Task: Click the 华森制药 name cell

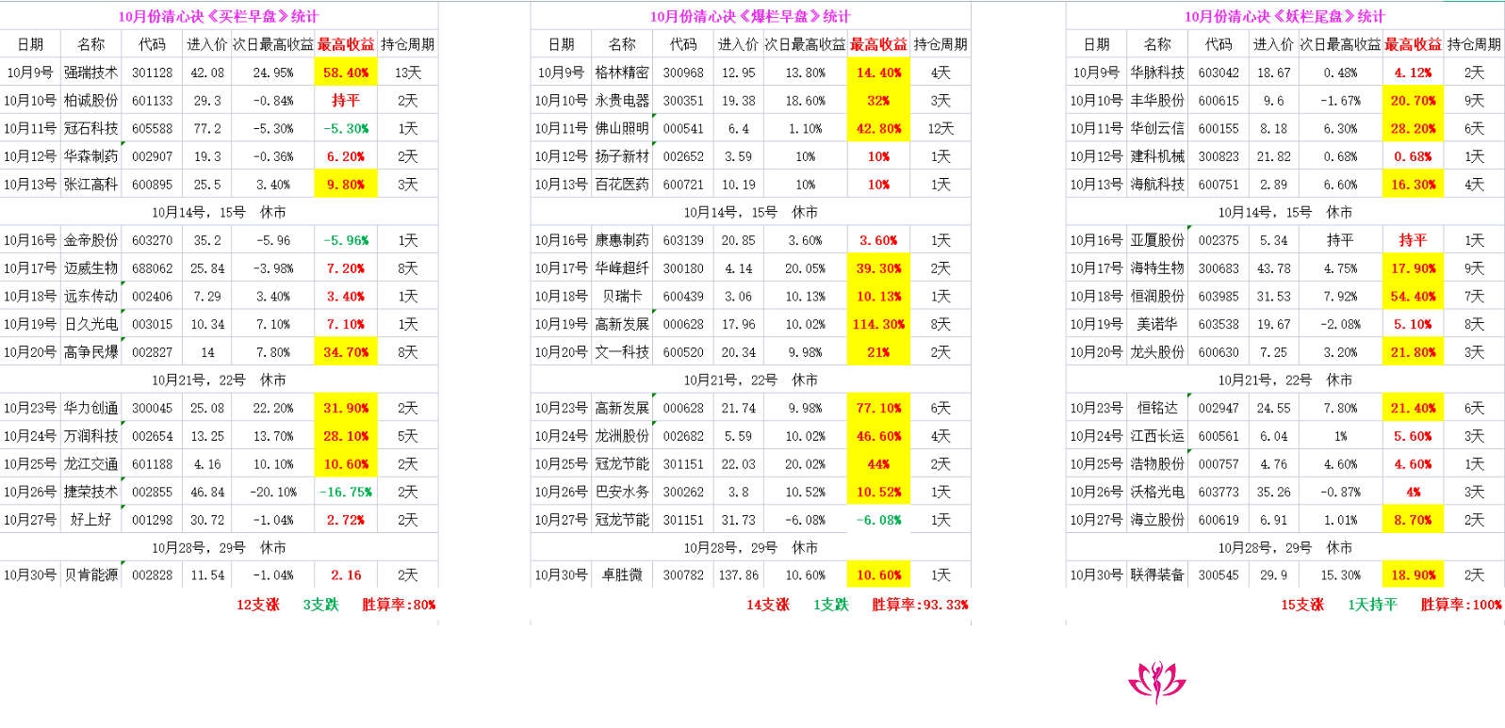Action: pos(91,156)
